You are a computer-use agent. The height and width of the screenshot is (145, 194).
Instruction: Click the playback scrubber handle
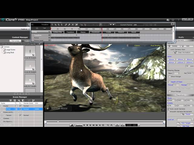click(x=58, y=122)
